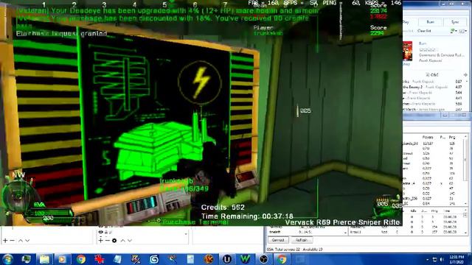Click the Connect button in server browser
This screenshot has width=472, height=265.
tap(278, 240)
